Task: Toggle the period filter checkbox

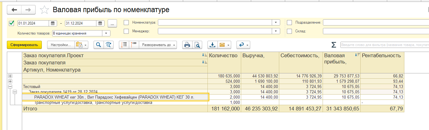Action: coord(12,23)
